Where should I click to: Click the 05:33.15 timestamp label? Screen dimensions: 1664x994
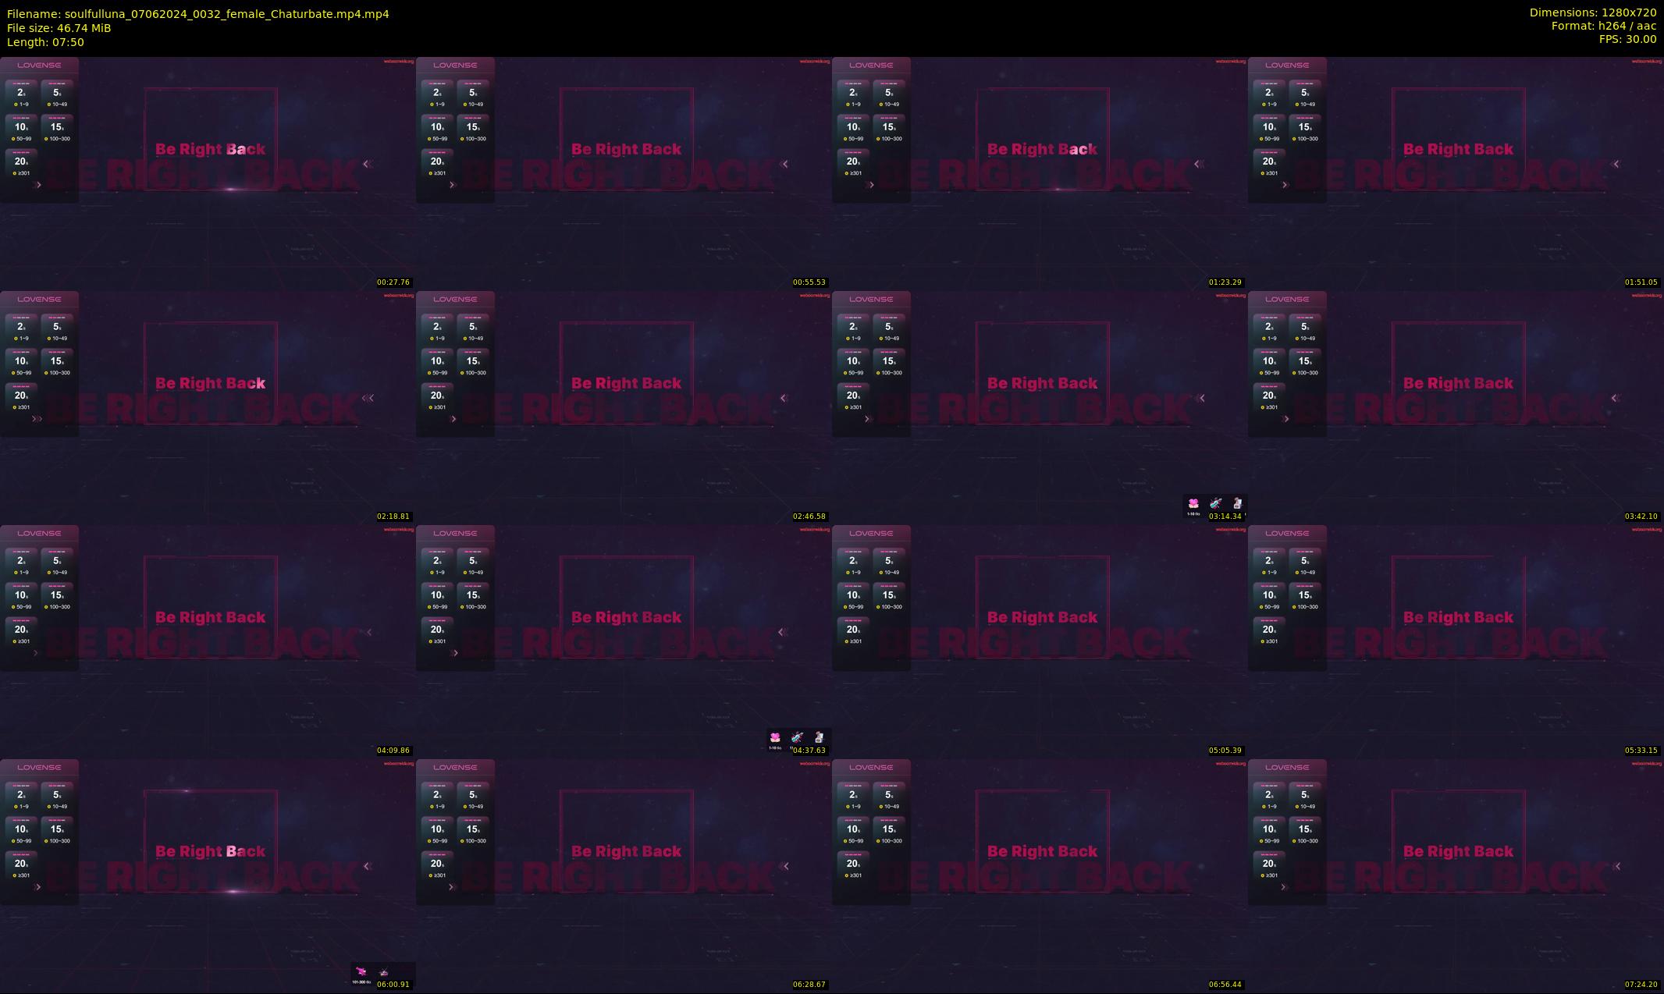point(1641,751)
